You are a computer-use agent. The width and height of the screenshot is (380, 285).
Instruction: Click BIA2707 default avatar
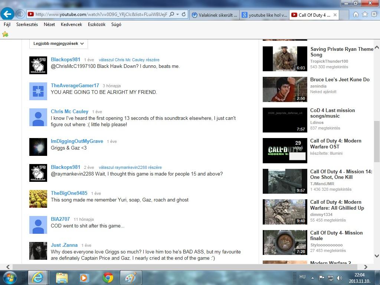tap(38, 225)
